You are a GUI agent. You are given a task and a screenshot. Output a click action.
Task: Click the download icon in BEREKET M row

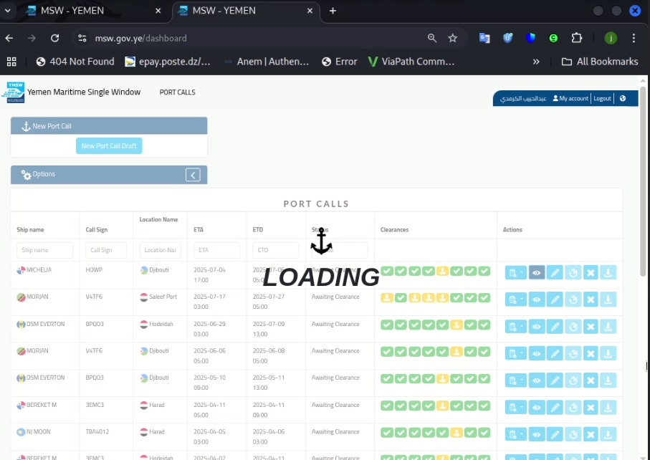[x=608, y=408]
